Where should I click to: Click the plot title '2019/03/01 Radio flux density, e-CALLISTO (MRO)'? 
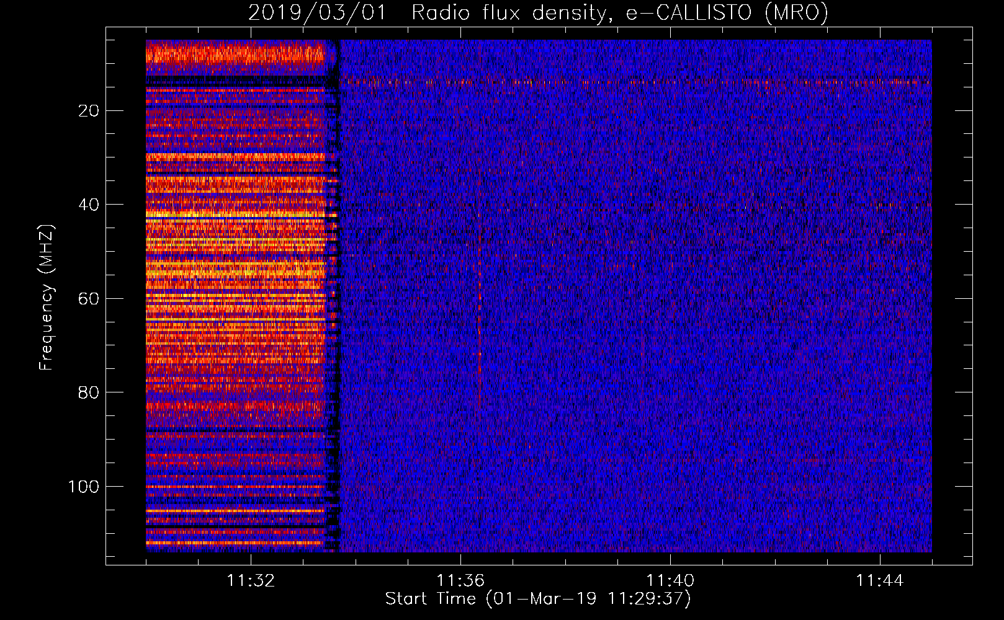coord(538,12)
